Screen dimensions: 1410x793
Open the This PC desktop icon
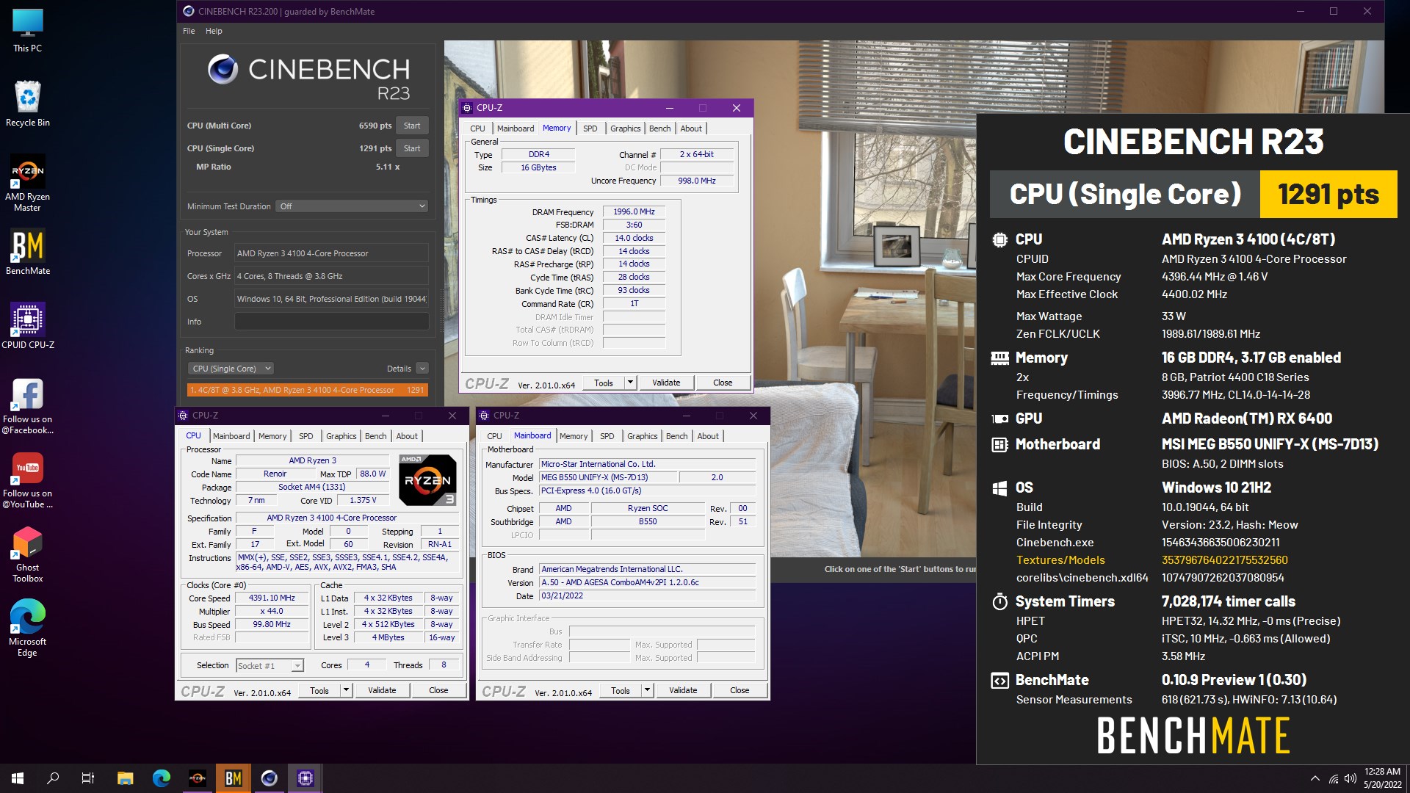point(28,31)
